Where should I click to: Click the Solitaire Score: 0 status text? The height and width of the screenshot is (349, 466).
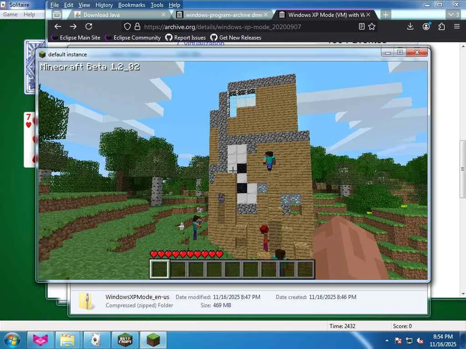[x=402, y=326]
